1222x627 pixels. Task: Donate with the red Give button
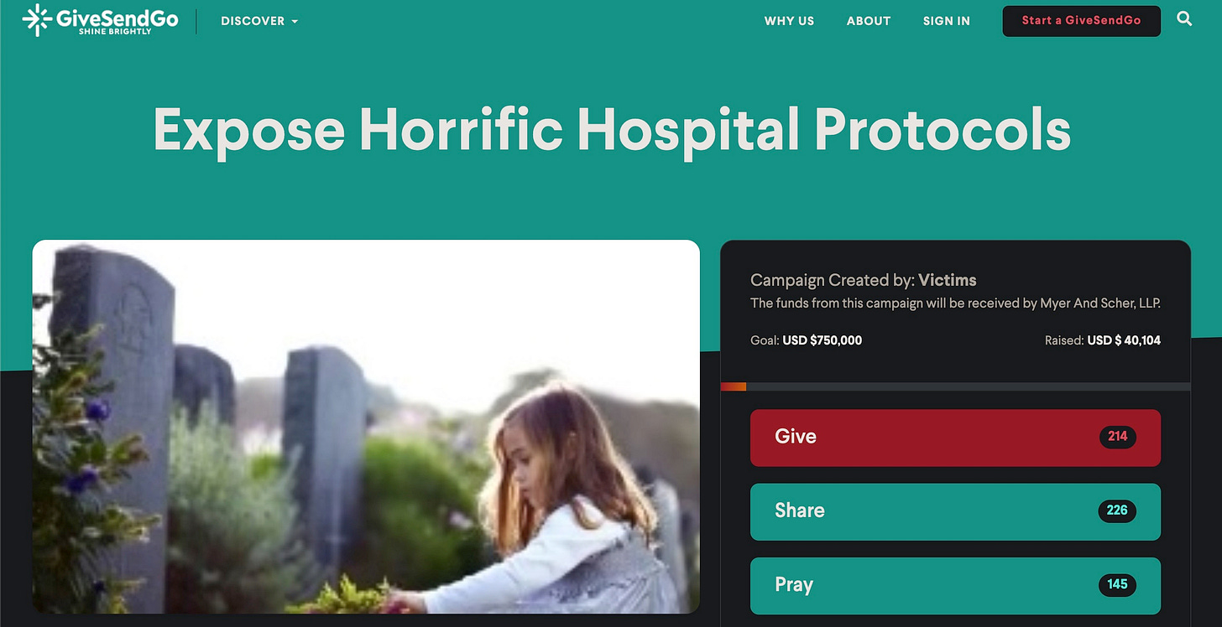tap(955, 438)
